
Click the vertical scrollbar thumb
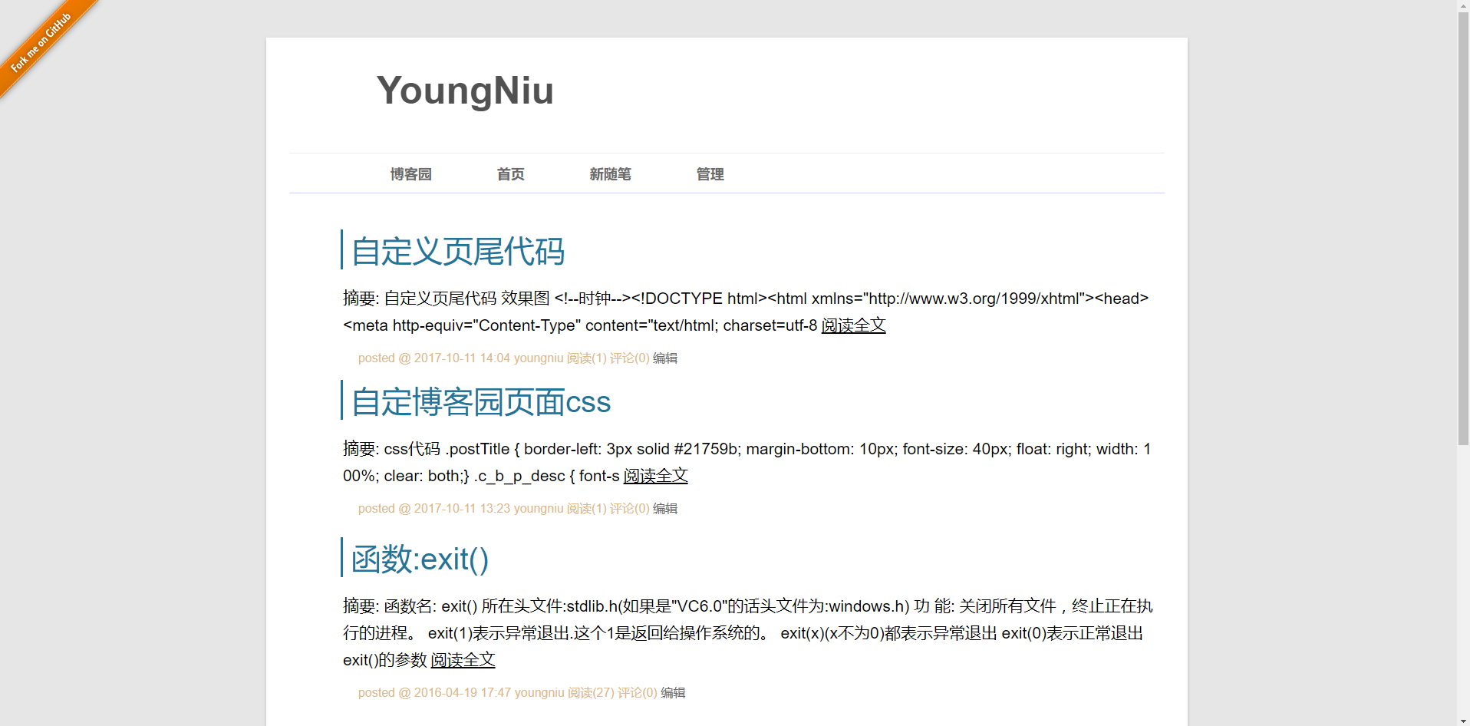click(1464, 229)
